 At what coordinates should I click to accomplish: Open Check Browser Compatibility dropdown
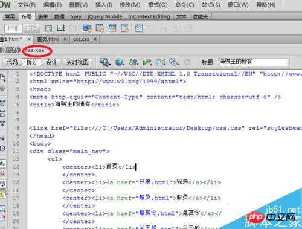click(x=161, y=62)
